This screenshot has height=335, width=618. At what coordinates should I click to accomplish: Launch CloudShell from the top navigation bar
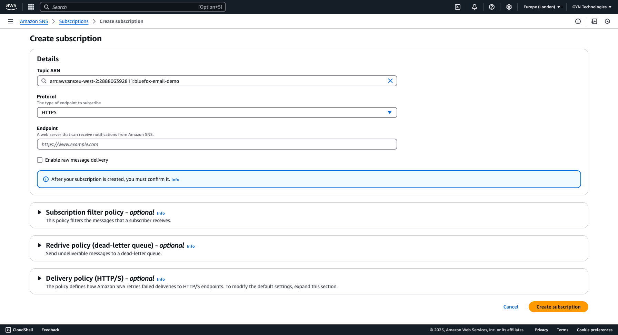[457, 7]
